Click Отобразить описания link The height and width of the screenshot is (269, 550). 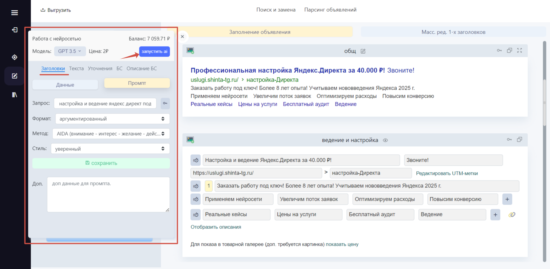pyautogui.click(x=216, y=227)
